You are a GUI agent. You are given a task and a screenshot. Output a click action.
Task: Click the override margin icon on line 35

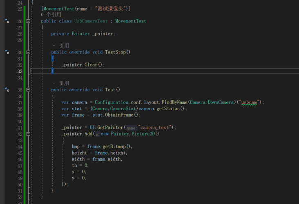[x=7, y=90]
